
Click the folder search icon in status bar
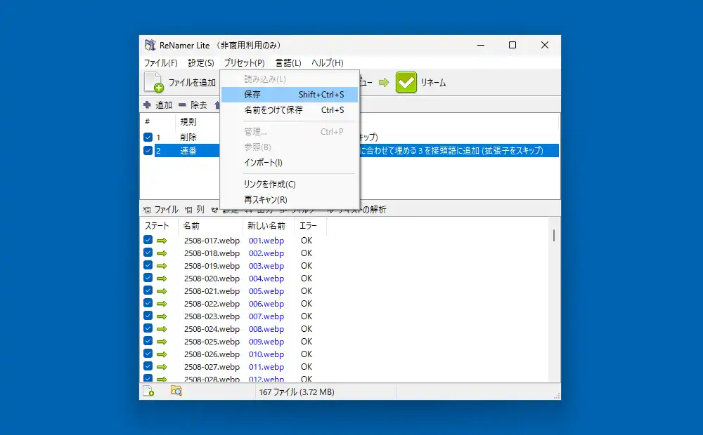point(176,391)
